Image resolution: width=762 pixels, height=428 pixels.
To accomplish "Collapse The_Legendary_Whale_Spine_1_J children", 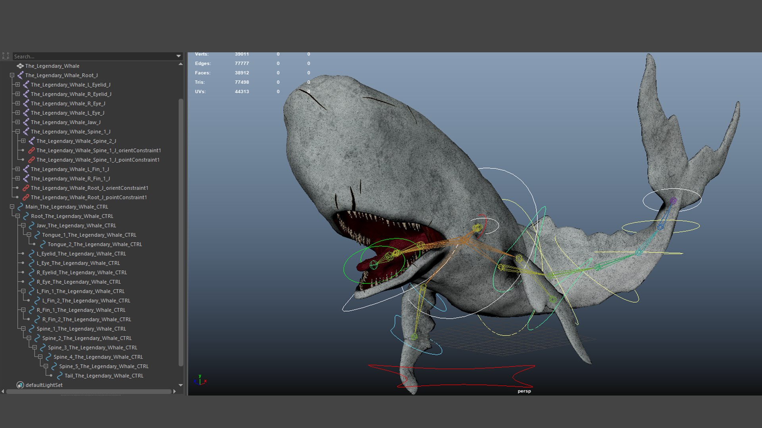I will [x=17, y=132].
